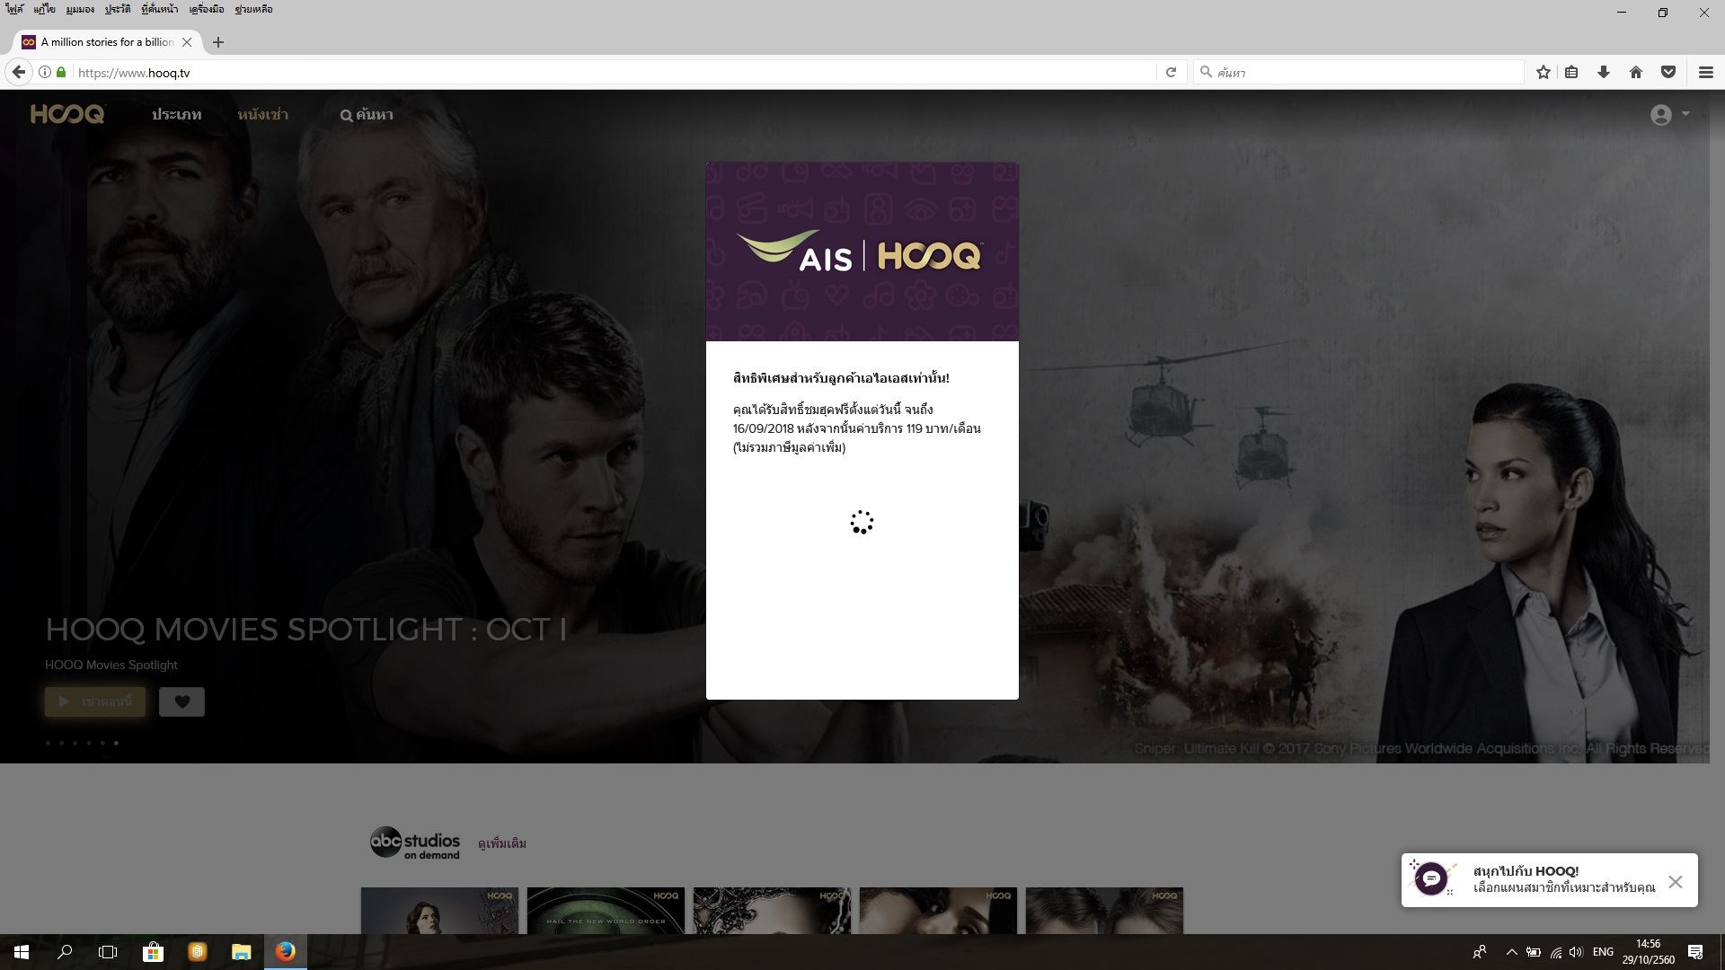1725x970 pixels.
Task: Click ดูเพิ่มเติม link beside ABC Studios
Action: coord(502,843)
